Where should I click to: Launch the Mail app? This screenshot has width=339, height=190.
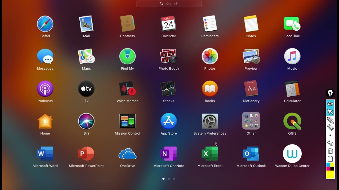tap(86, 24)
